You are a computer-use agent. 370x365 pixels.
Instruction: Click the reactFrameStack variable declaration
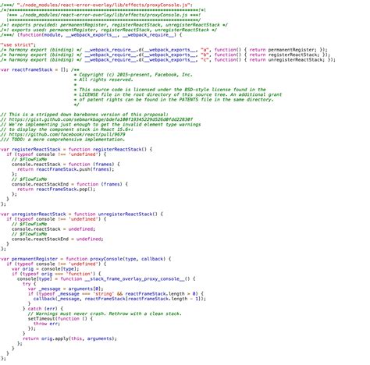pos(34,69)
